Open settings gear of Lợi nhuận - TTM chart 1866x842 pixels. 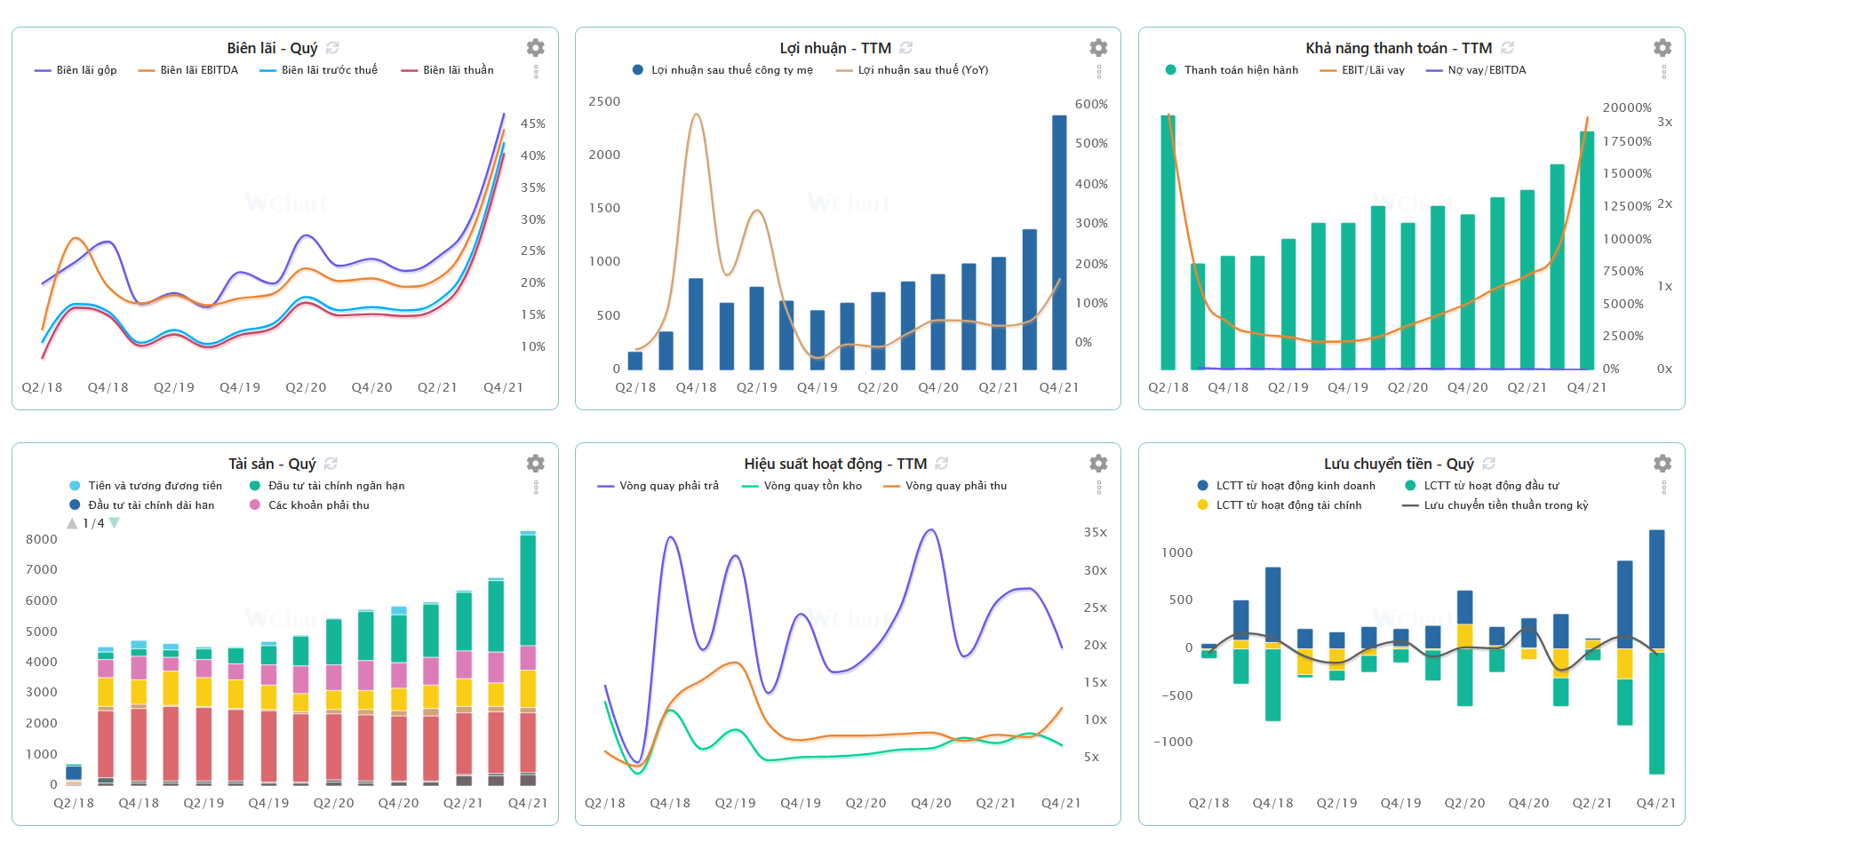(1099, 48)
